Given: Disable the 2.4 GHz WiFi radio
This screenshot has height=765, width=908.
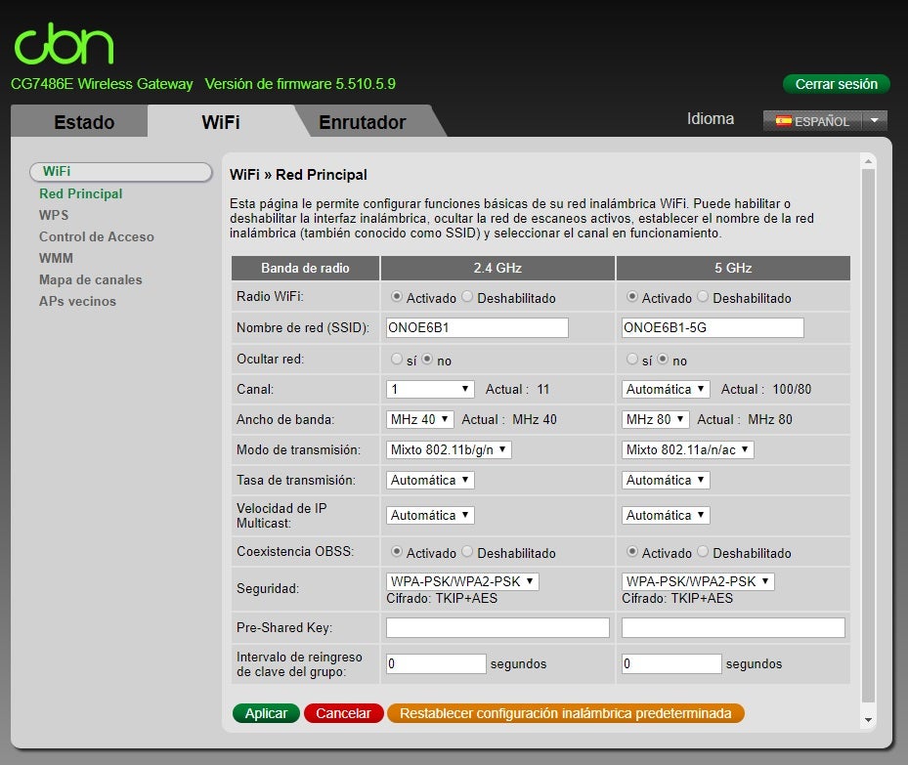Looking at the screenshot, I should (467, 297).
